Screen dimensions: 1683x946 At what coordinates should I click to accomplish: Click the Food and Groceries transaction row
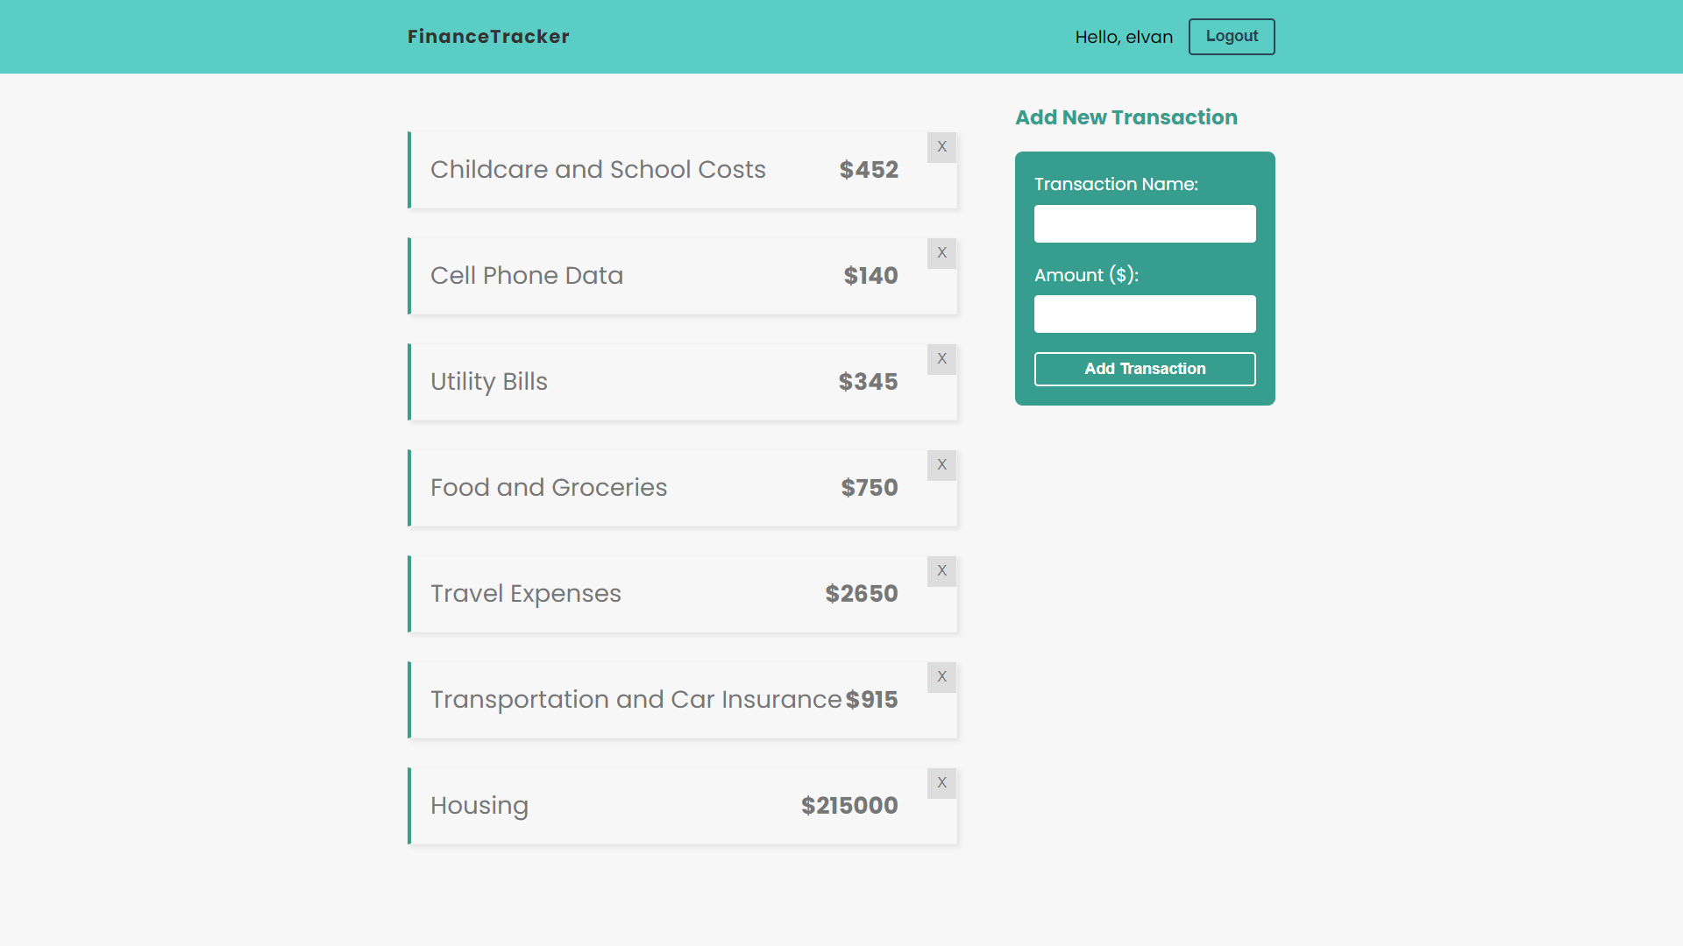pos(682,486)
